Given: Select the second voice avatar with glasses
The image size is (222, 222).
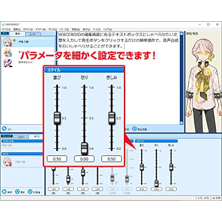Looking at the screenshot, I should 8,52.
